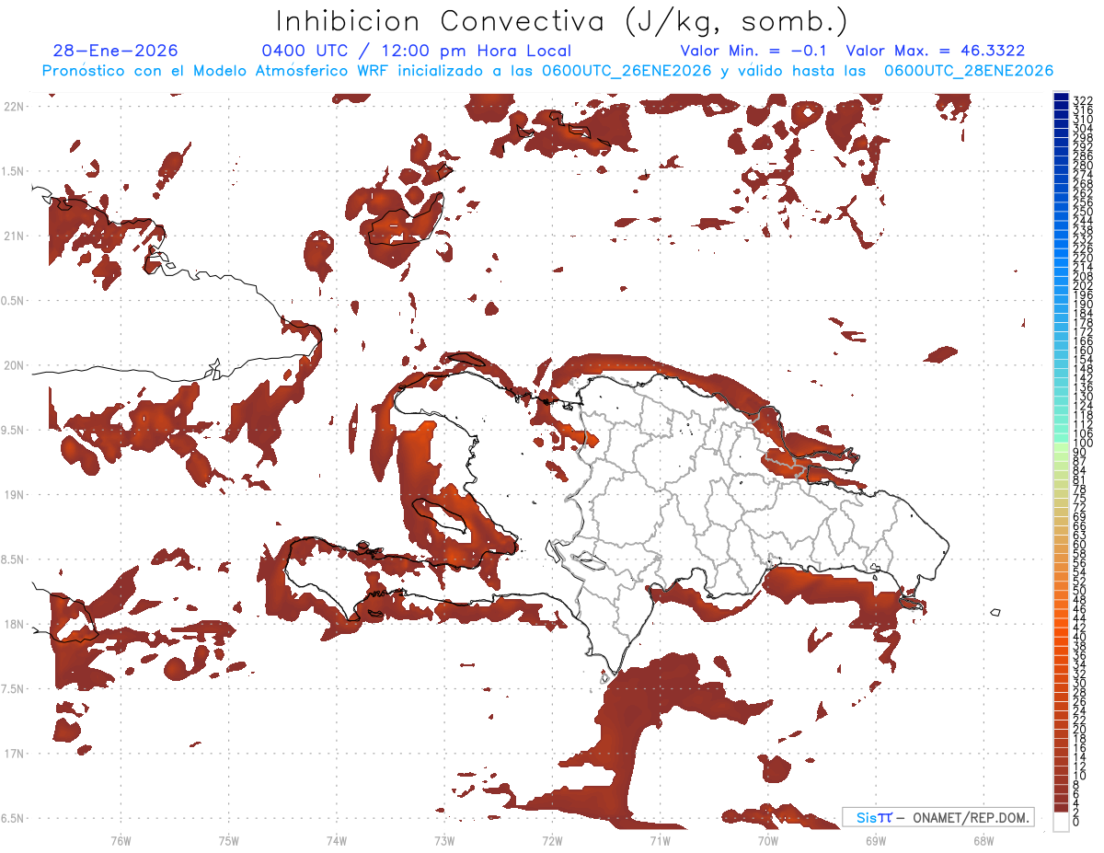1104x853 pixels.
Task: Click the white zero swatch of the color scale
Action: pos(1061,822)
